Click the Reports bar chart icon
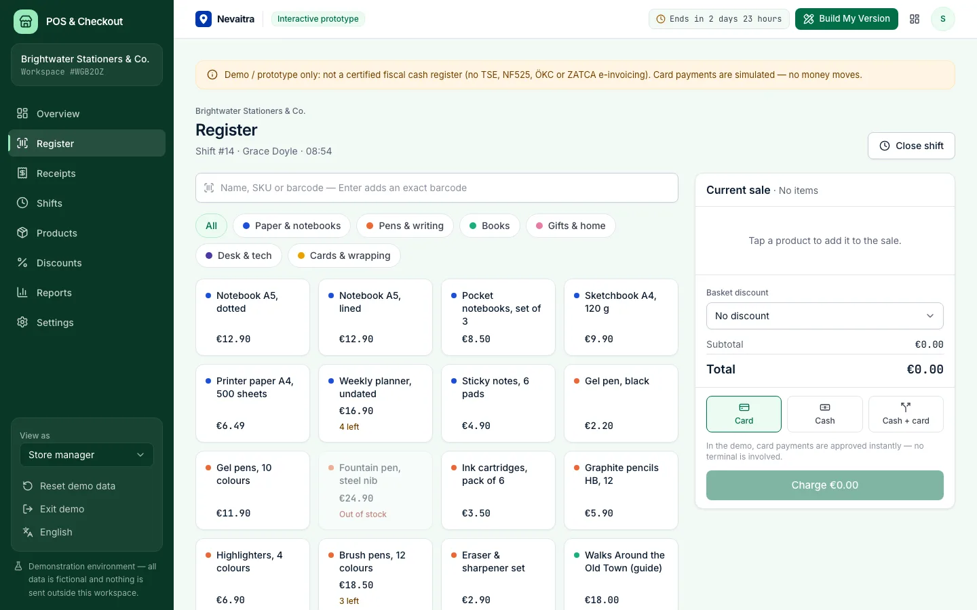Viewport: 977px width, 610px height. pos(22,292)
